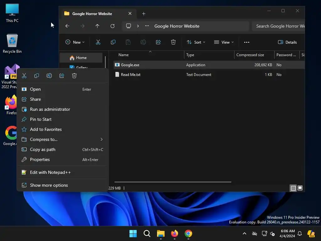Expand the View dropdown
Screen dimensions: 321x241
click(224, 42)
